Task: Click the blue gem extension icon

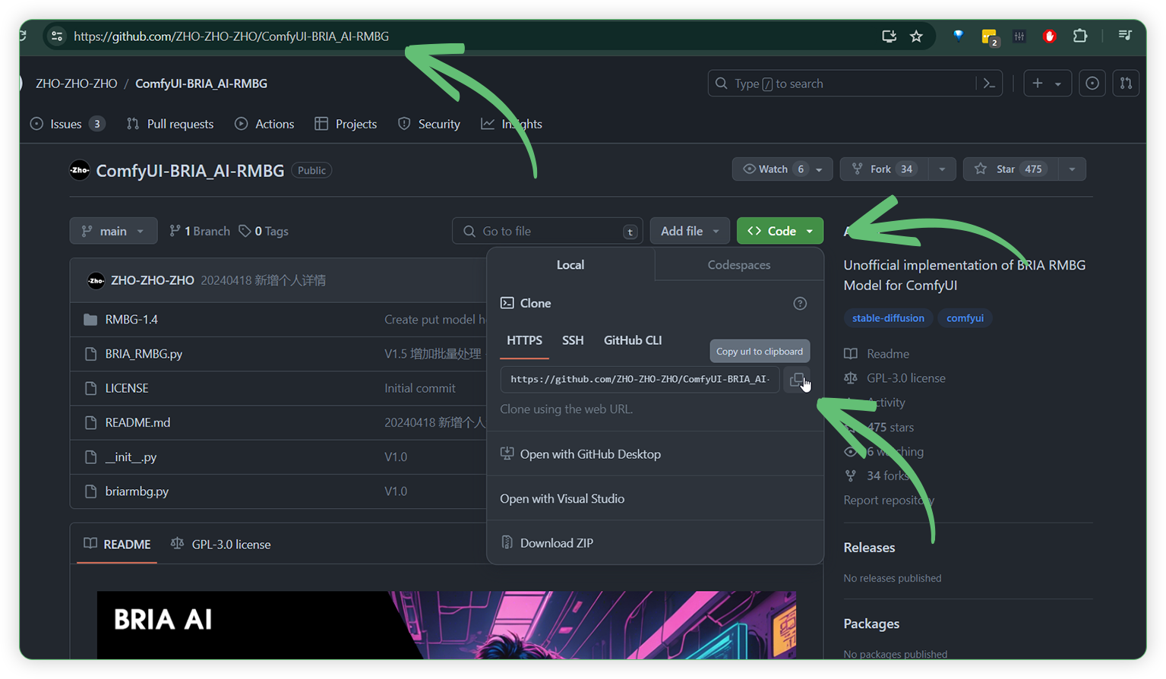Action: pos(959,36)
